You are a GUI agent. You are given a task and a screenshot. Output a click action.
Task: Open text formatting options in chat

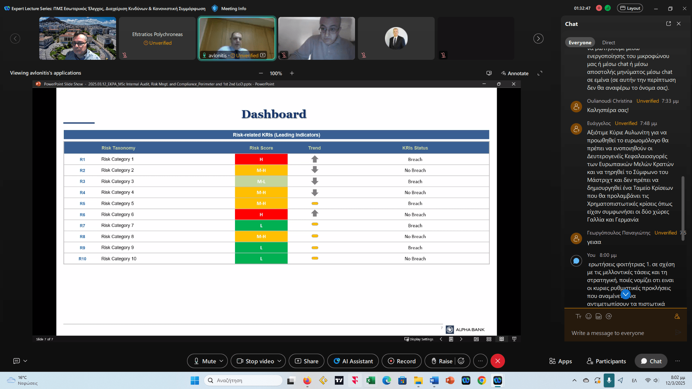578,316
